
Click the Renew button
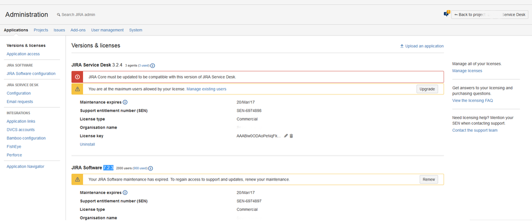tap(429, 180)
